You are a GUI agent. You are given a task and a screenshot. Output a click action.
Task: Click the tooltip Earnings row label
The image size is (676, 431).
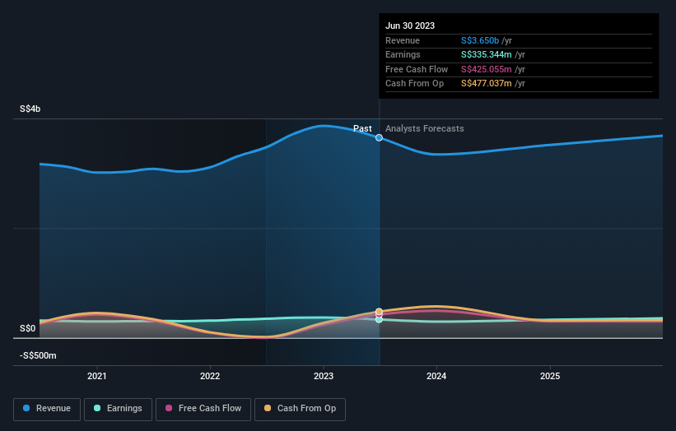pos(403,54)
